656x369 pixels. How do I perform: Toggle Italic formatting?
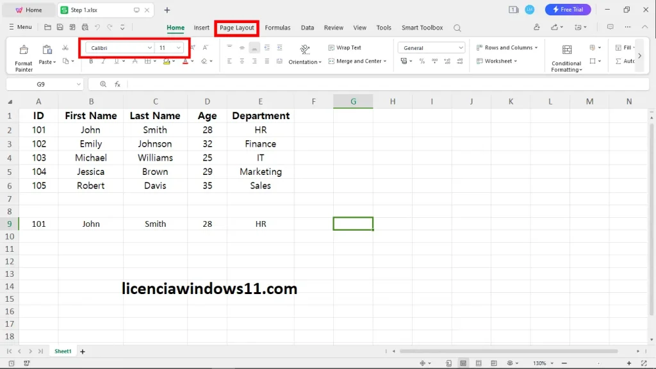pyautogui.click(x=103, y=61)
